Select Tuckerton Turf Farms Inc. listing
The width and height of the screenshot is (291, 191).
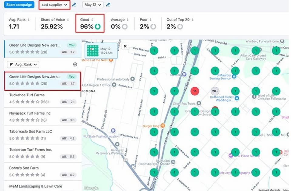pos(43,153)
